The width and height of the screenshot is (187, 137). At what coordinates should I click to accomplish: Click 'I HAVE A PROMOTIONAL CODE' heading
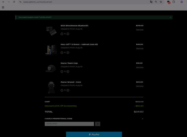pyautogui.click(x=58, y=119)
